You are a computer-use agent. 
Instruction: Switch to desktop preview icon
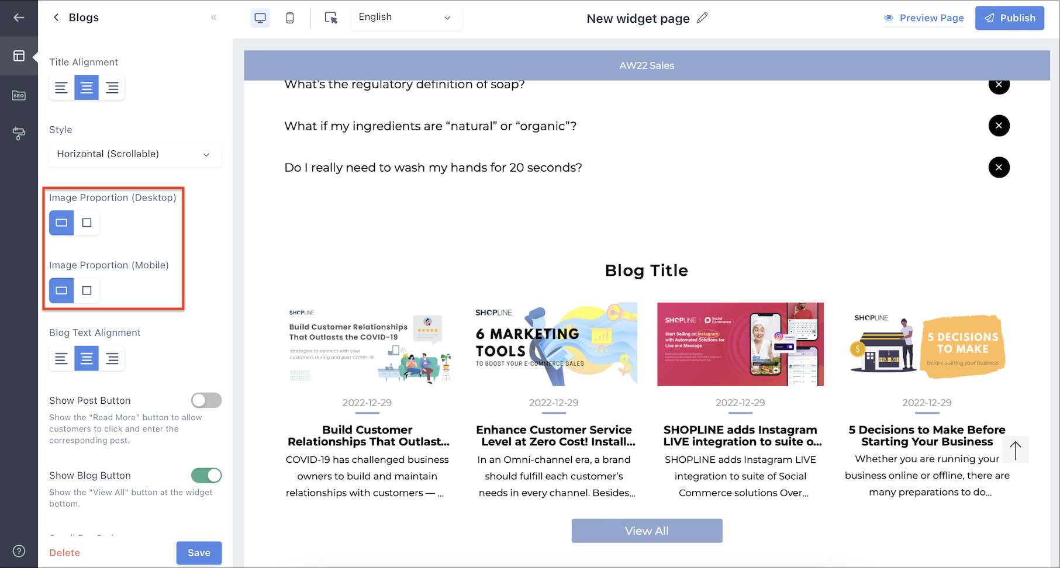pyautogui.click(x=260, y=18)
